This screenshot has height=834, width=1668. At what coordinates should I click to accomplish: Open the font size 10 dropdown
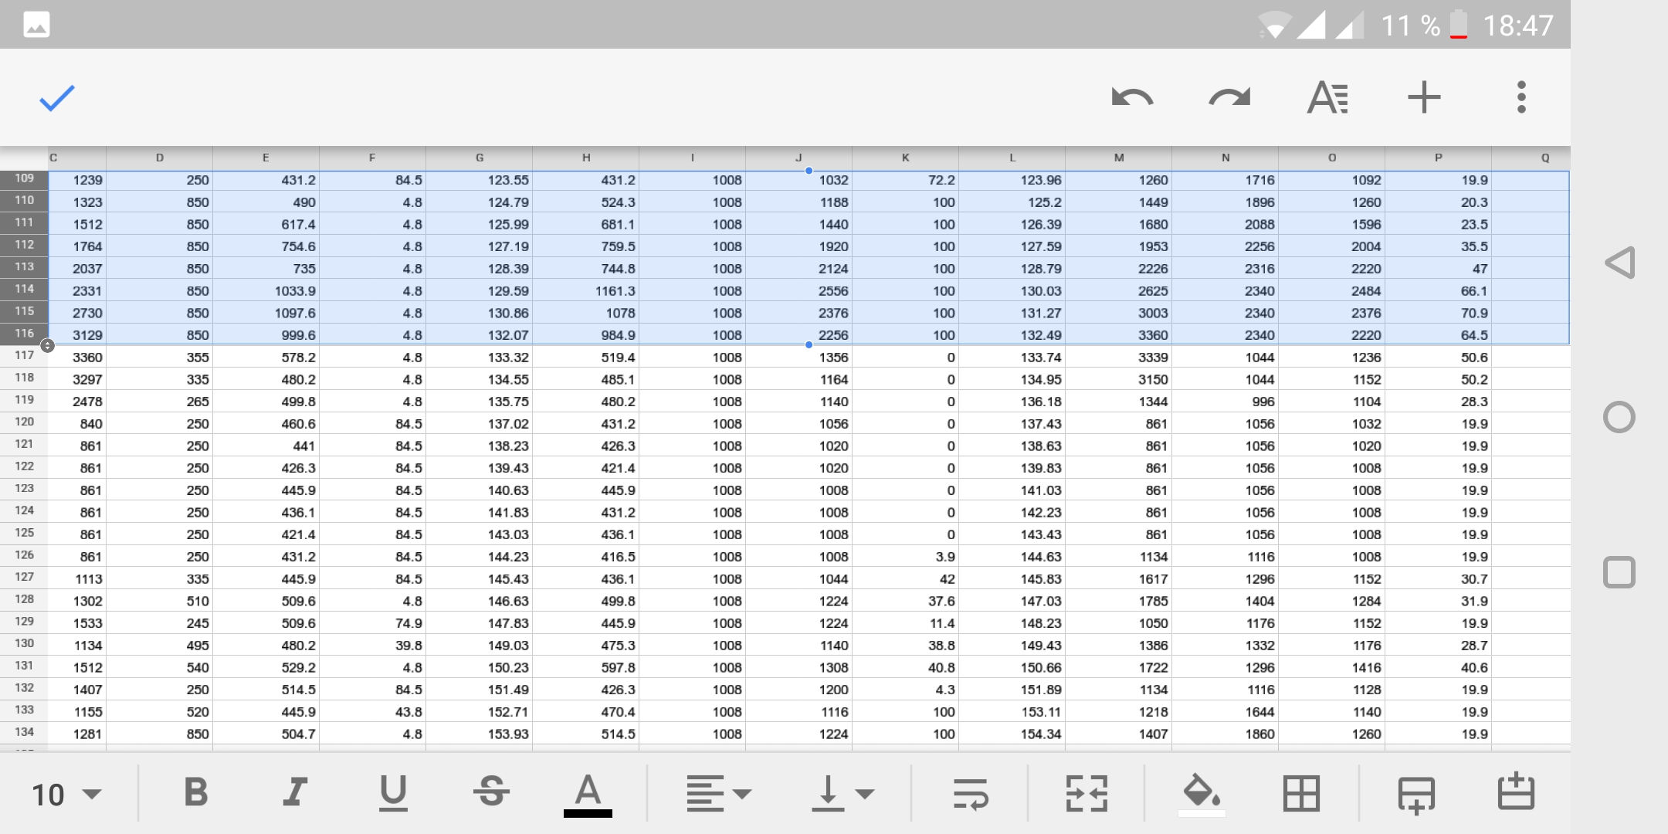(66, 795)
